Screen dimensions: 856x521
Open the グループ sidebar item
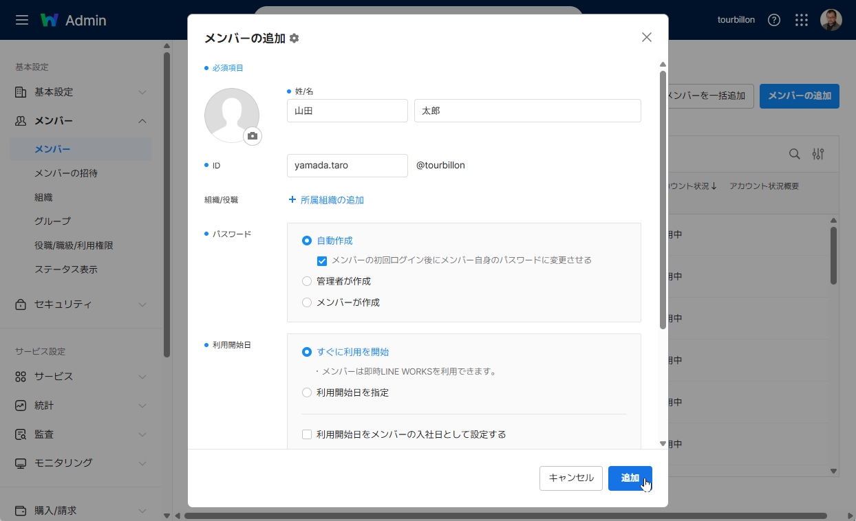(x=52, y=221)
